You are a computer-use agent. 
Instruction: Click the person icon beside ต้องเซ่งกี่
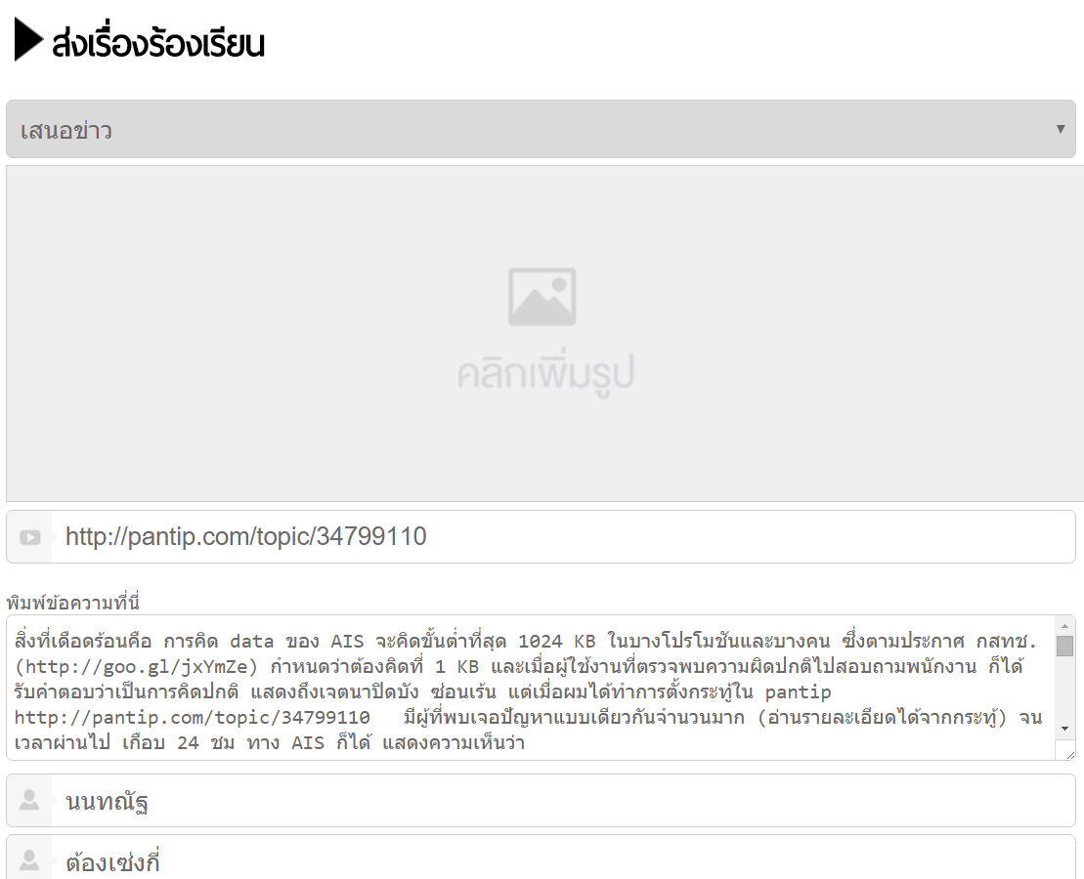tap(29, 861)
